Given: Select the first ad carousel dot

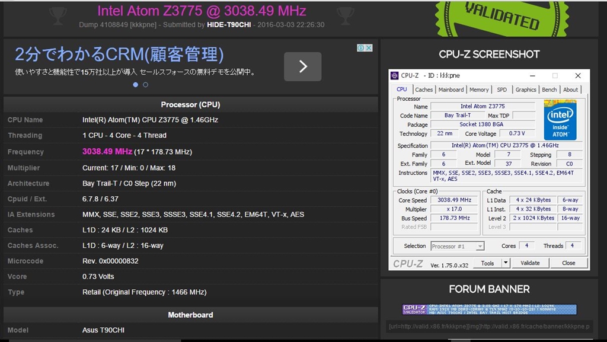Looking at the screenshot, I should click(136, 85).
